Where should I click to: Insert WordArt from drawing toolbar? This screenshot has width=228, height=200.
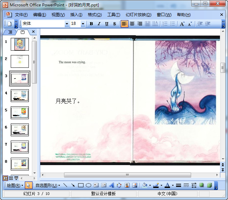(111, 185)
